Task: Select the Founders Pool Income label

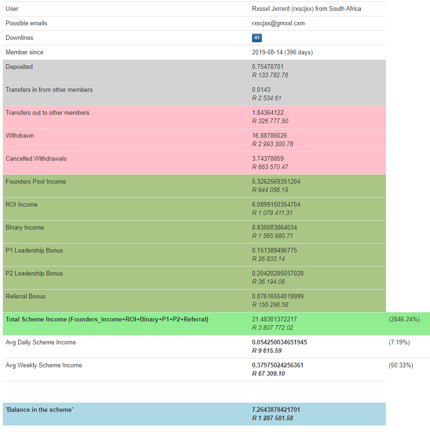Action: pyautogui.click(x=36, y=182)
